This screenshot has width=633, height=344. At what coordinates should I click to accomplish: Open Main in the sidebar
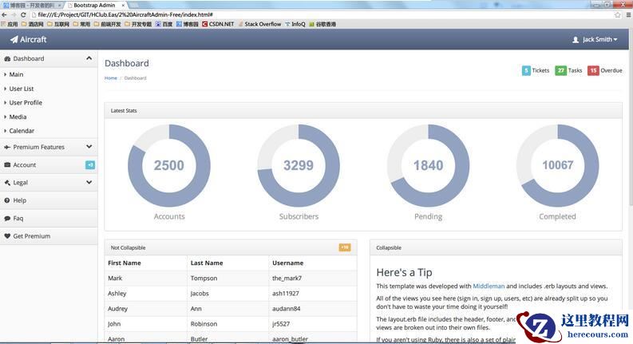(16, 74)
